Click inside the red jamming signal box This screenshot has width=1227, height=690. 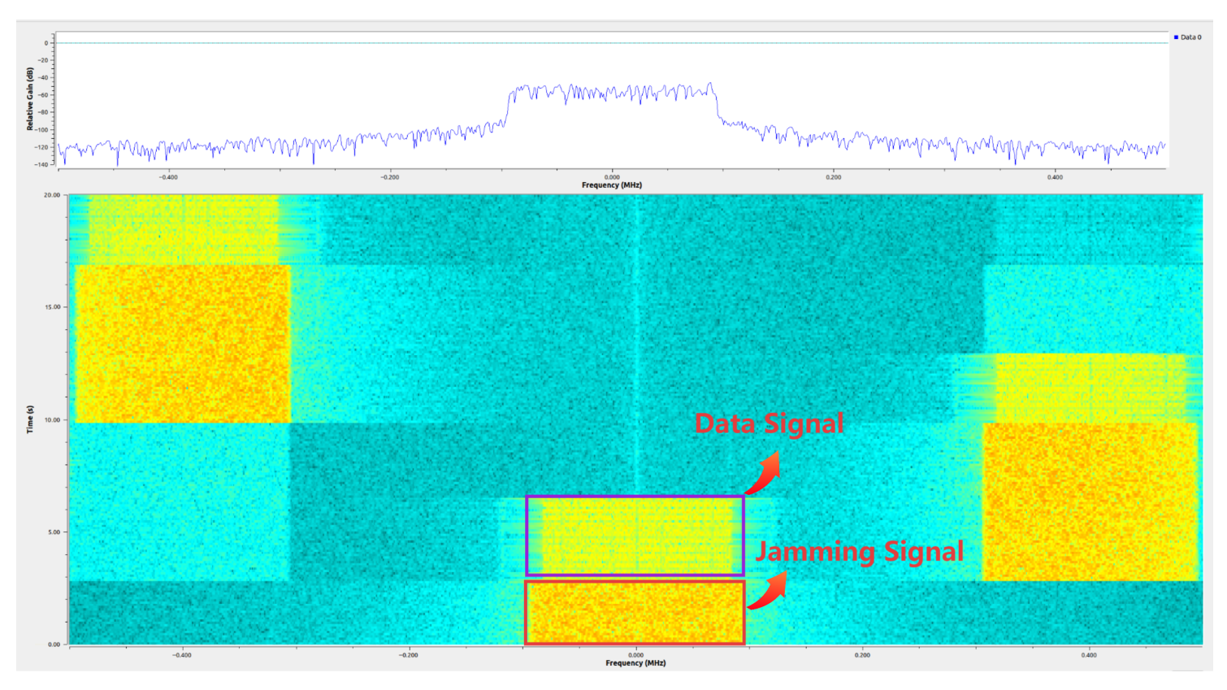tap(634, 613)
